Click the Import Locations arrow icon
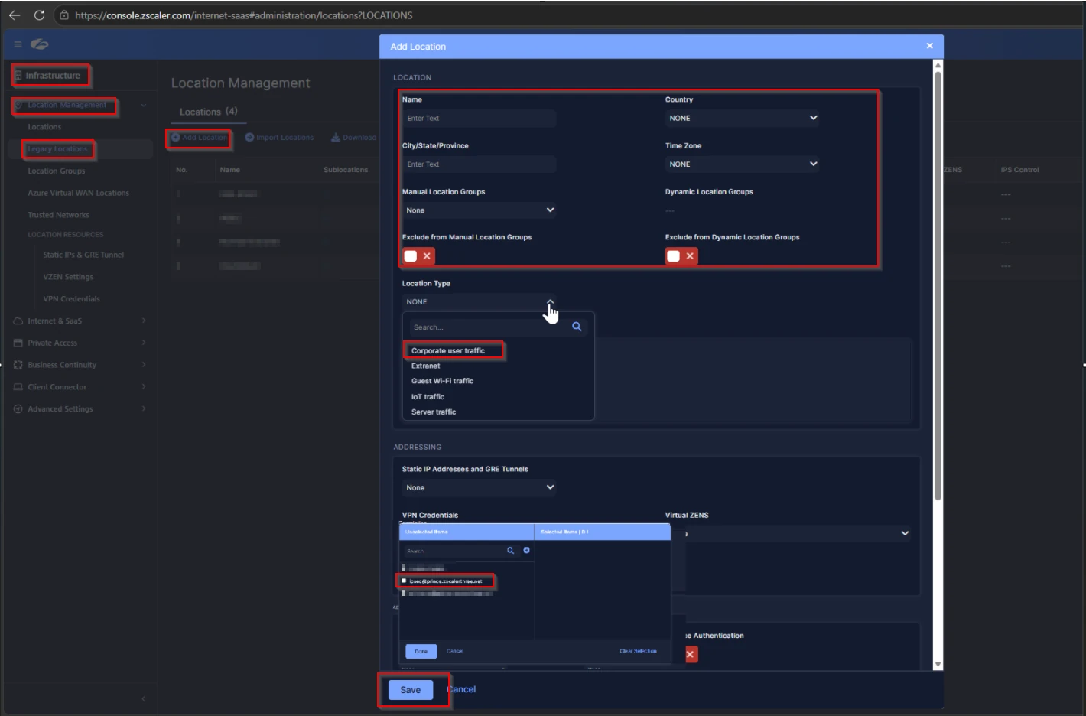 249,138
